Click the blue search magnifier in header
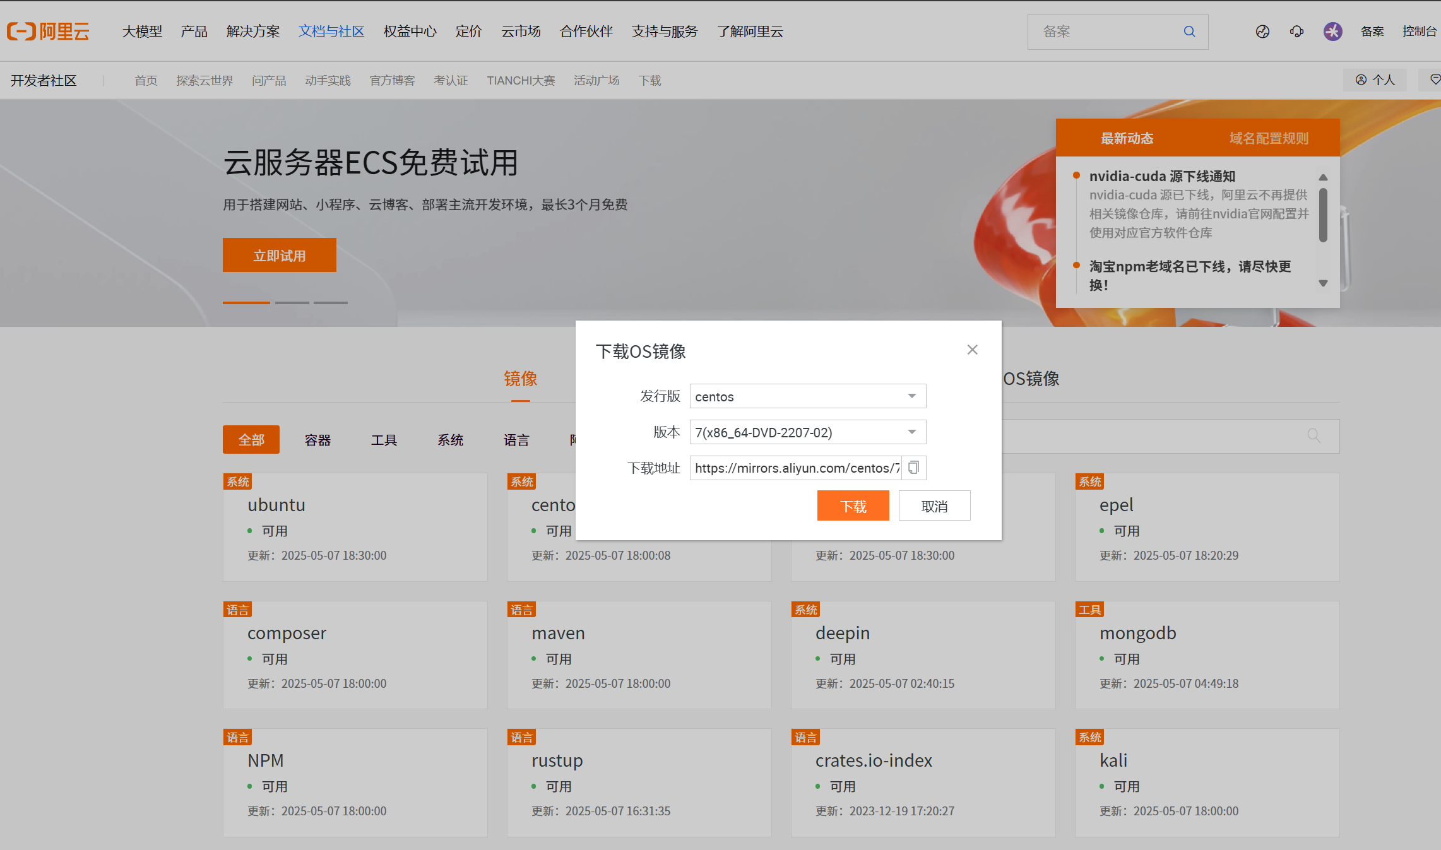Screen dimensions: 1441x850 (x=1189, y=32)
